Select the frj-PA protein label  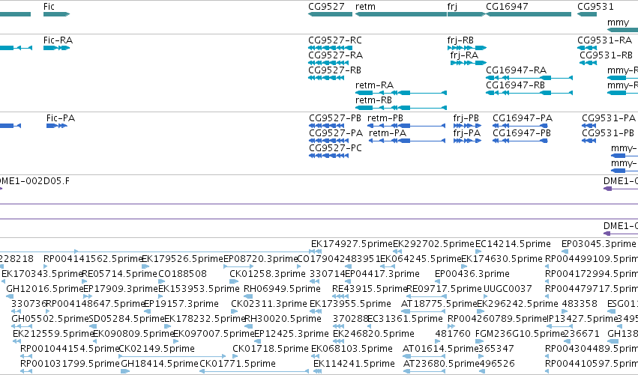(x=467, y=133)
